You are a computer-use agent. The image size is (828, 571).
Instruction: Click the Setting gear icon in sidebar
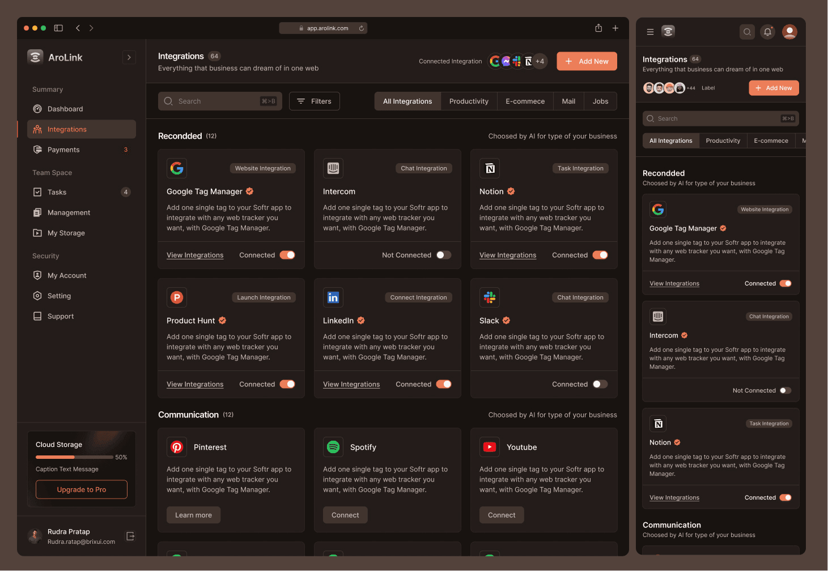tap(37, 296)
